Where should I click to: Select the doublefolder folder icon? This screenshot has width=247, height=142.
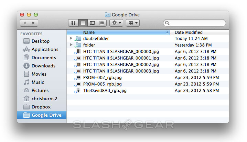[78, 38]
